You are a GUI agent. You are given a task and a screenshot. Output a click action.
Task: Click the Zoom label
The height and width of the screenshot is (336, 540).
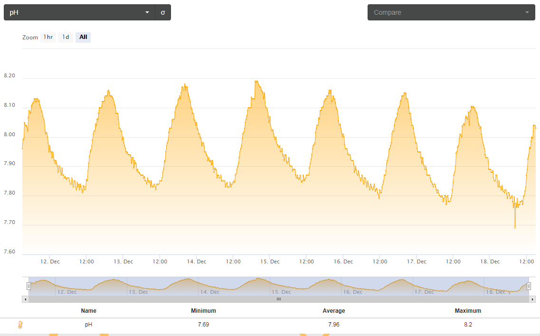(x=30, y=37)
